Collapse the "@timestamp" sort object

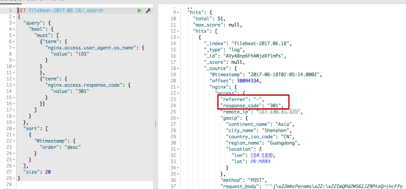point(14,141)
